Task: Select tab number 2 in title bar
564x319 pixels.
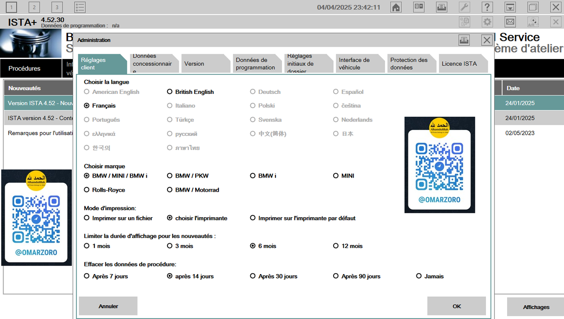Action: pyautogui.click(x=34, y=7)
